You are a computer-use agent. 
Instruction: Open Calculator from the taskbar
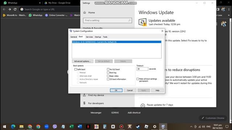(105, 126)
